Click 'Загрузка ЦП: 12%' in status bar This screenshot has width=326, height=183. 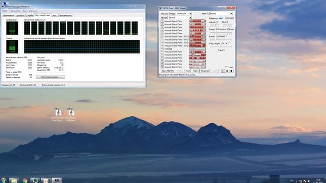click(28, 85)
